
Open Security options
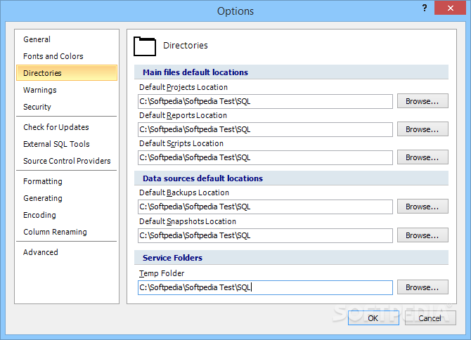[x=37, y=107]
